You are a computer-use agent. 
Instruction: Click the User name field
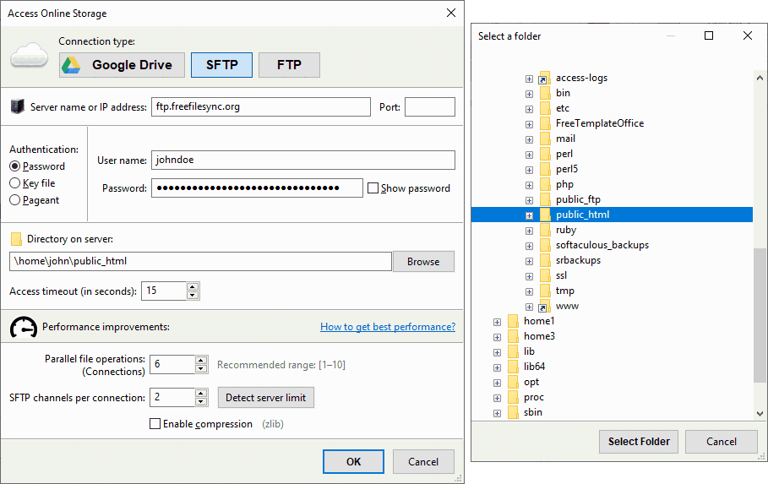click(x=302, y=160)
